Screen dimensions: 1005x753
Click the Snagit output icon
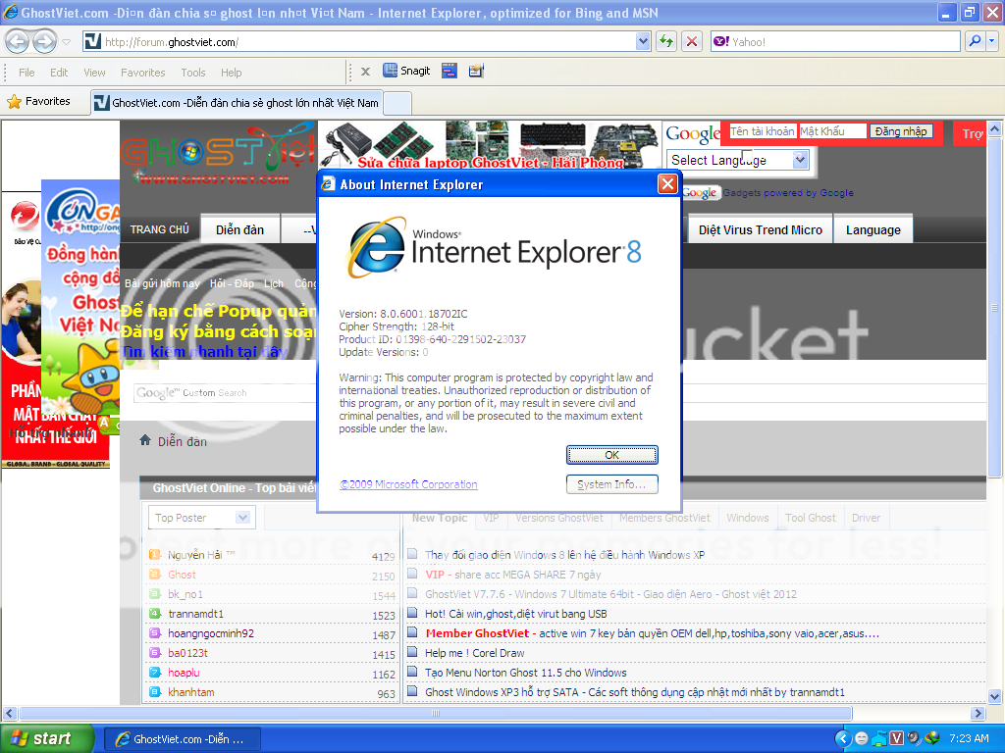point(476,71)
